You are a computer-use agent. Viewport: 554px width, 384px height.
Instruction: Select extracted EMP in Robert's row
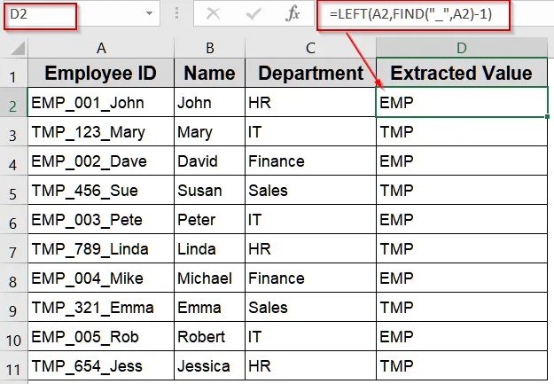462,337
